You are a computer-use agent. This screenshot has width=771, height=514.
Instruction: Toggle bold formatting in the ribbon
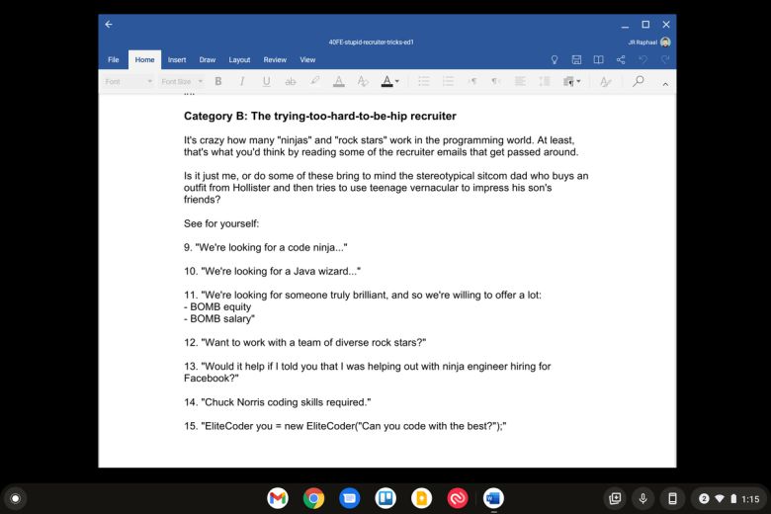click(x=217, y=81)
